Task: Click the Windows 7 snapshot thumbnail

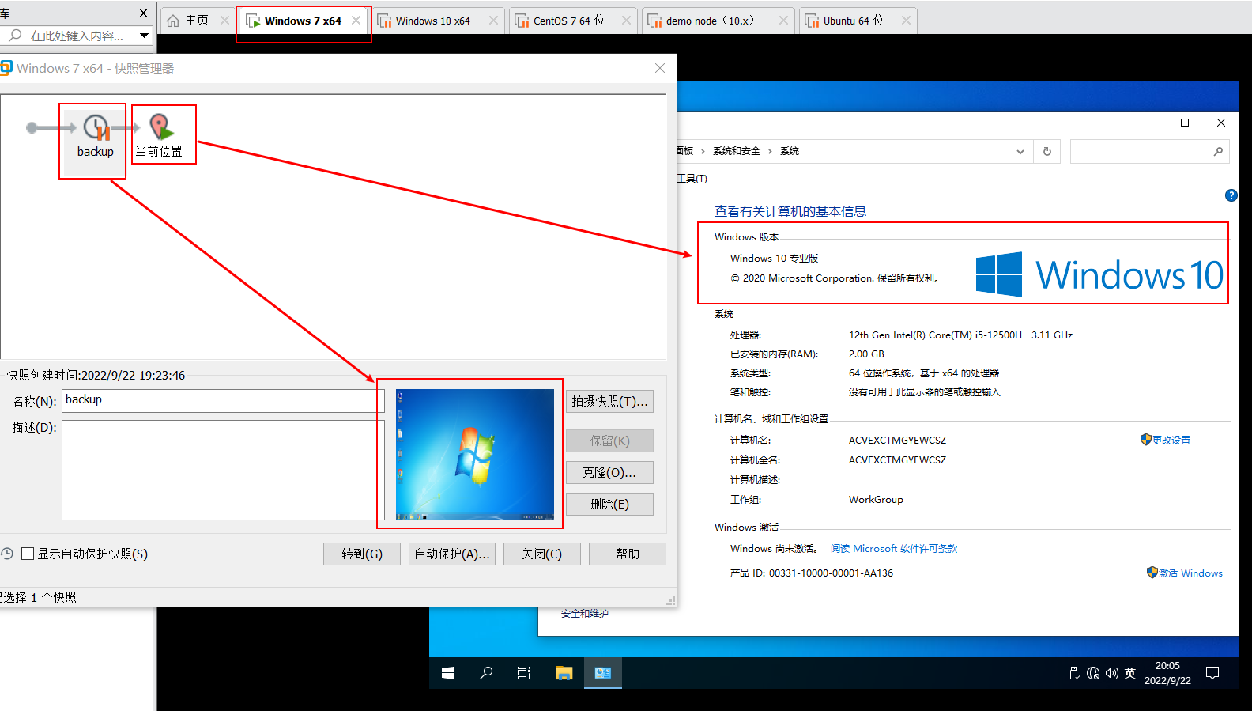Action: [475, 454]
